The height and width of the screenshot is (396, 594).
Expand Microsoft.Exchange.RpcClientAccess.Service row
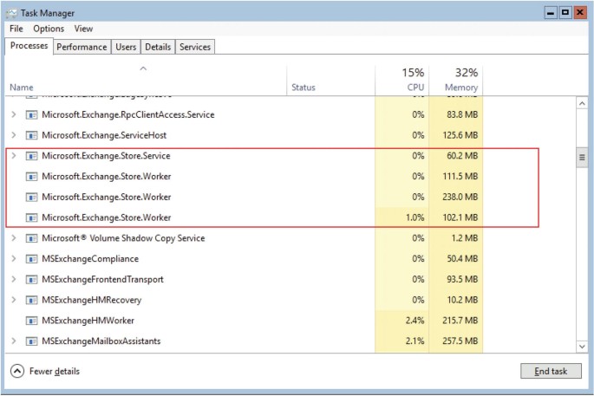coord(14,114)
